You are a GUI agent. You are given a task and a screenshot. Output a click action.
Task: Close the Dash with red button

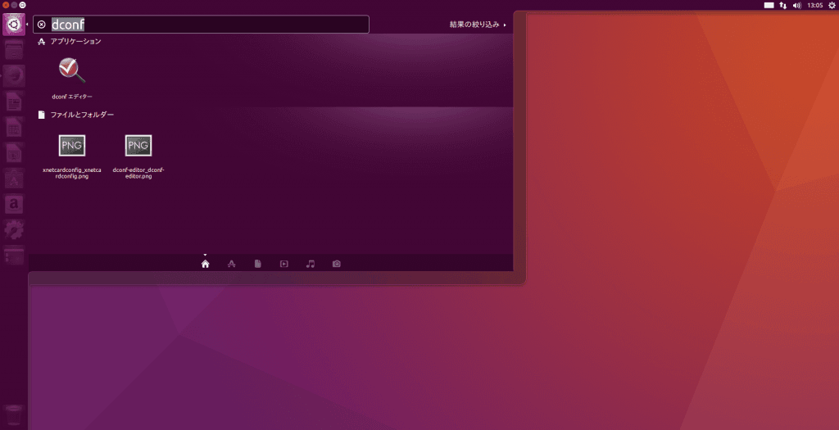[6, 5]
